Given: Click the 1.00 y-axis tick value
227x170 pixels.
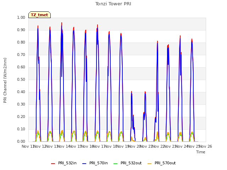Looking at the screenshot, I should (x=21, y=17).
